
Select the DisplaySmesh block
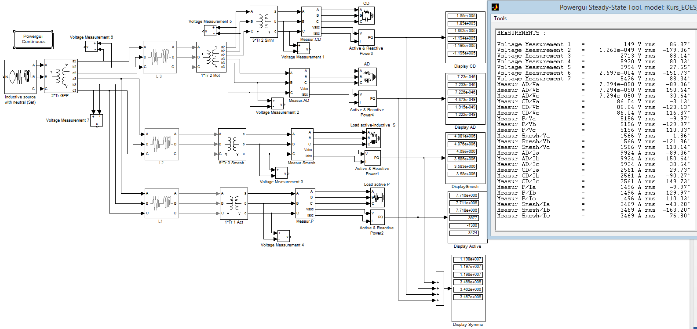pyautogui.click(x=465, y=158)
